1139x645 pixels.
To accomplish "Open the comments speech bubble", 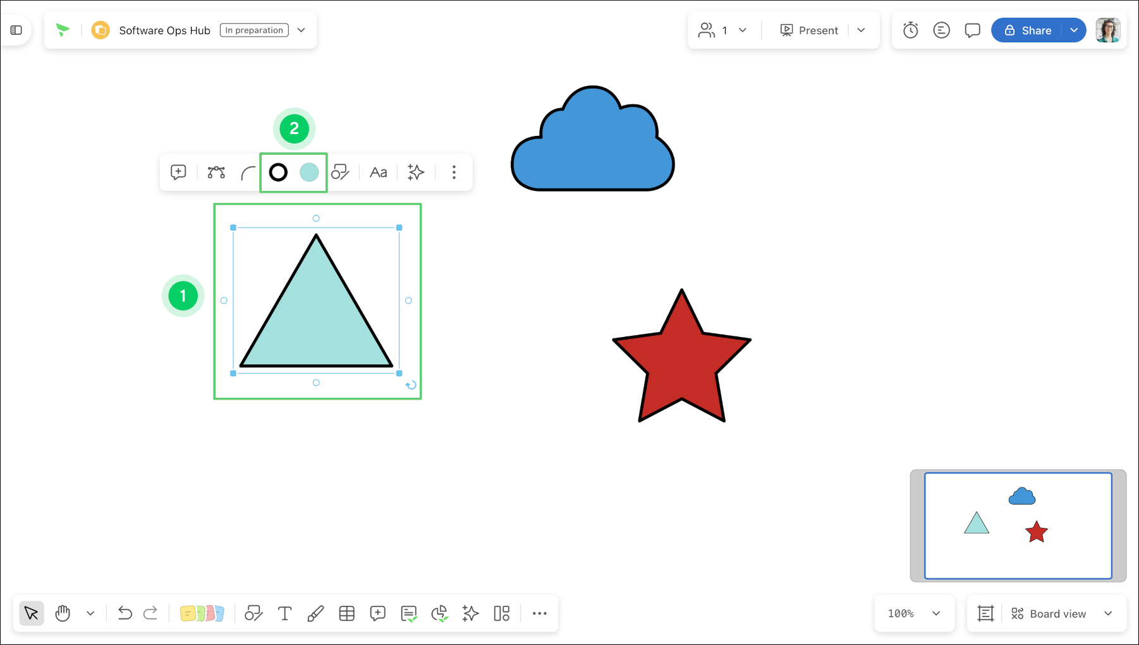I will coord(972,30).
